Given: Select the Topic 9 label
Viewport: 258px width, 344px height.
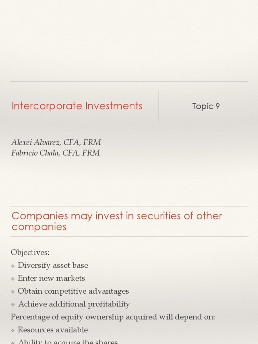Looking at the screenshot, I should point(206,106).
